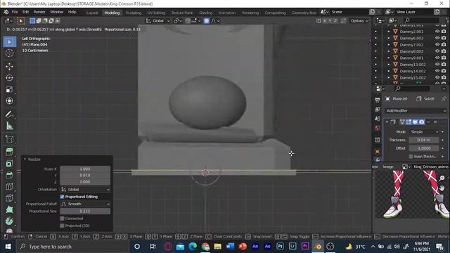Adjust Proportional Size field
The width and height of the screenshot is (450, 253).
tap(85, 211)
